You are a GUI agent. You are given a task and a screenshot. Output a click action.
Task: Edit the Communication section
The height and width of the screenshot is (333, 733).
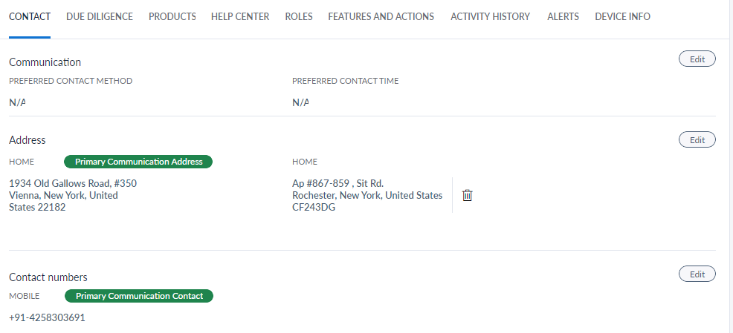[697, 59]
